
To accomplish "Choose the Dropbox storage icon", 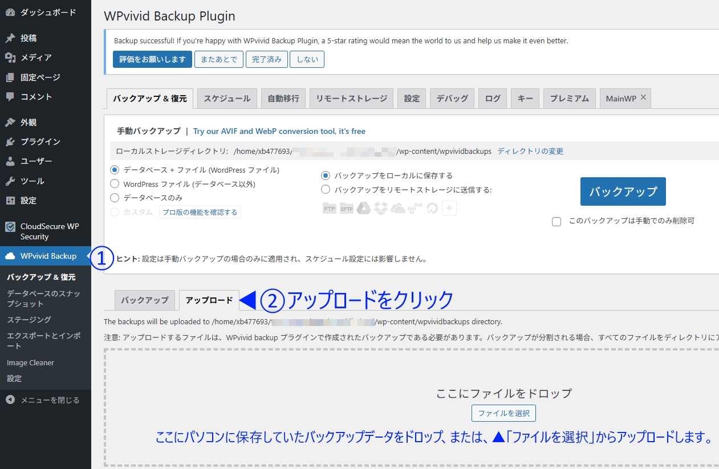I will coord(381,209).
